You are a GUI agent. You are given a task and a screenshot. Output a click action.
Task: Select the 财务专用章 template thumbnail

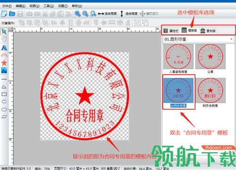click(x=211, y=91)
